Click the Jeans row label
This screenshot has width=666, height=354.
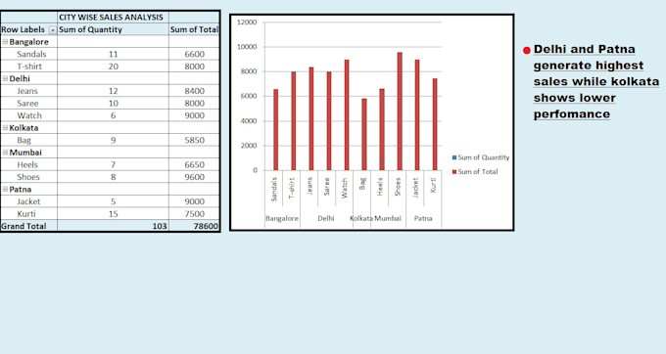27,91
